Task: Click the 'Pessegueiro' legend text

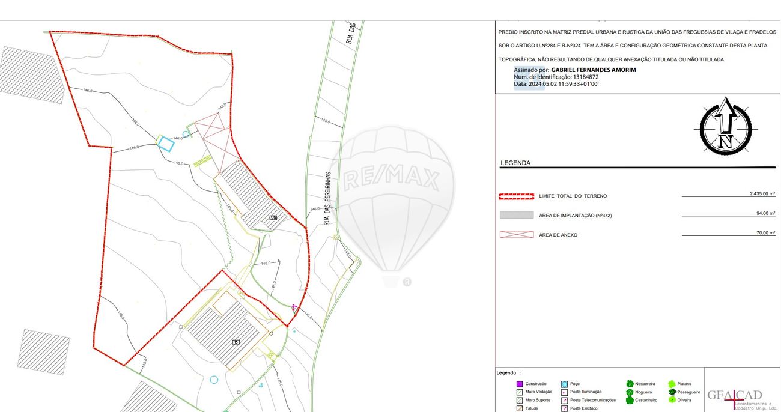Action: click(x=688, y=392)
